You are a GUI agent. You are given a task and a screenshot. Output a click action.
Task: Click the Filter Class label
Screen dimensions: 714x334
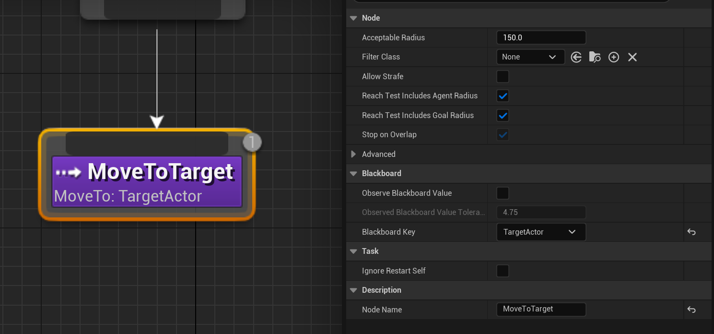pos(381,57)
